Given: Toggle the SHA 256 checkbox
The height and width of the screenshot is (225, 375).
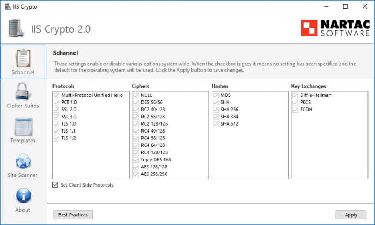Looking at the screenshot, I should click(216, 110).
